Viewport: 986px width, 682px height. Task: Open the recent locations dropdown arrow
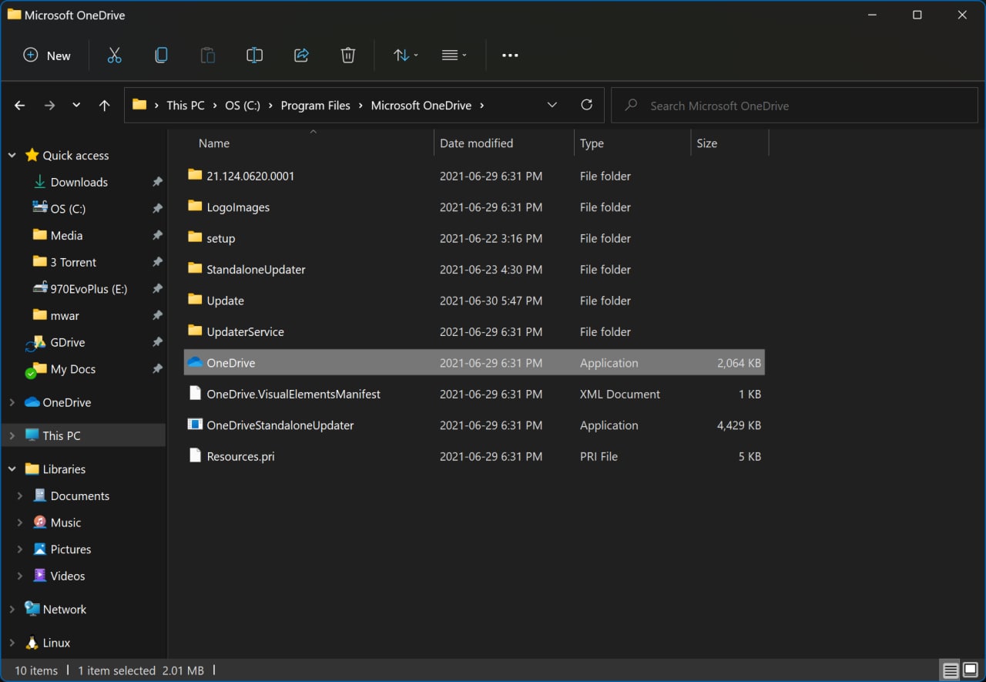(x=76, y=105)
